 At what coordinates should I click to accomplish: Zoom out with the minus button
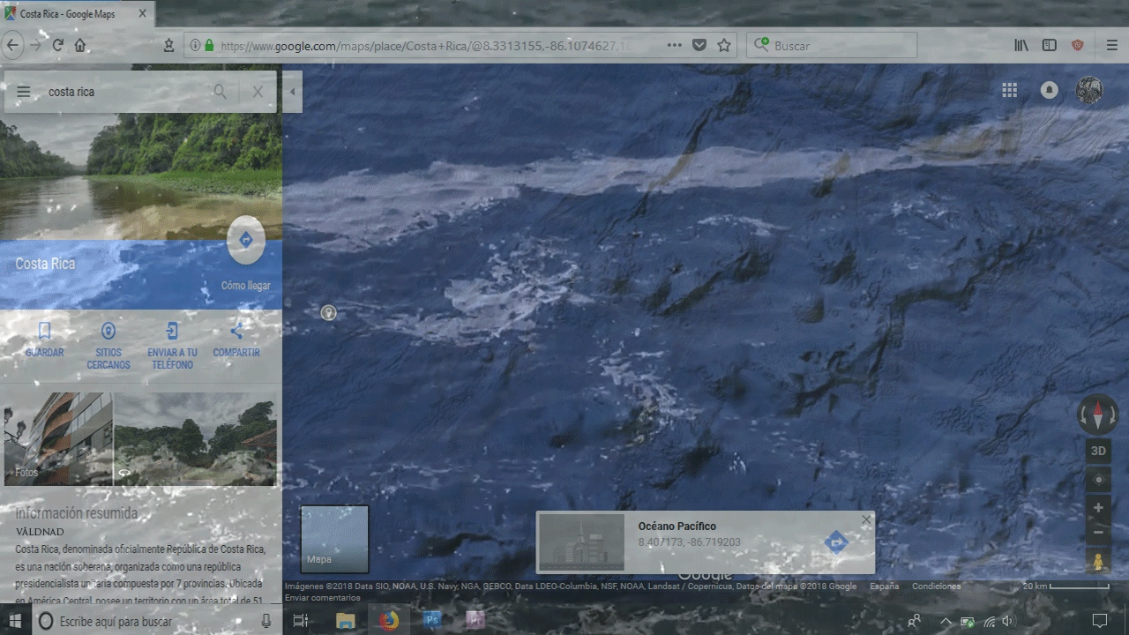point(1098,532)
